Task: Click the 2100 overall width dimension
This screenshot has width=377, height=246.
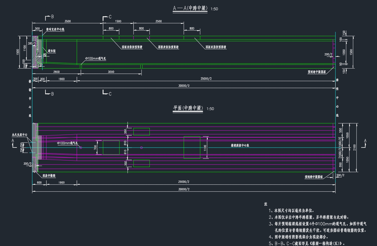Action: [x=354, y=147]
